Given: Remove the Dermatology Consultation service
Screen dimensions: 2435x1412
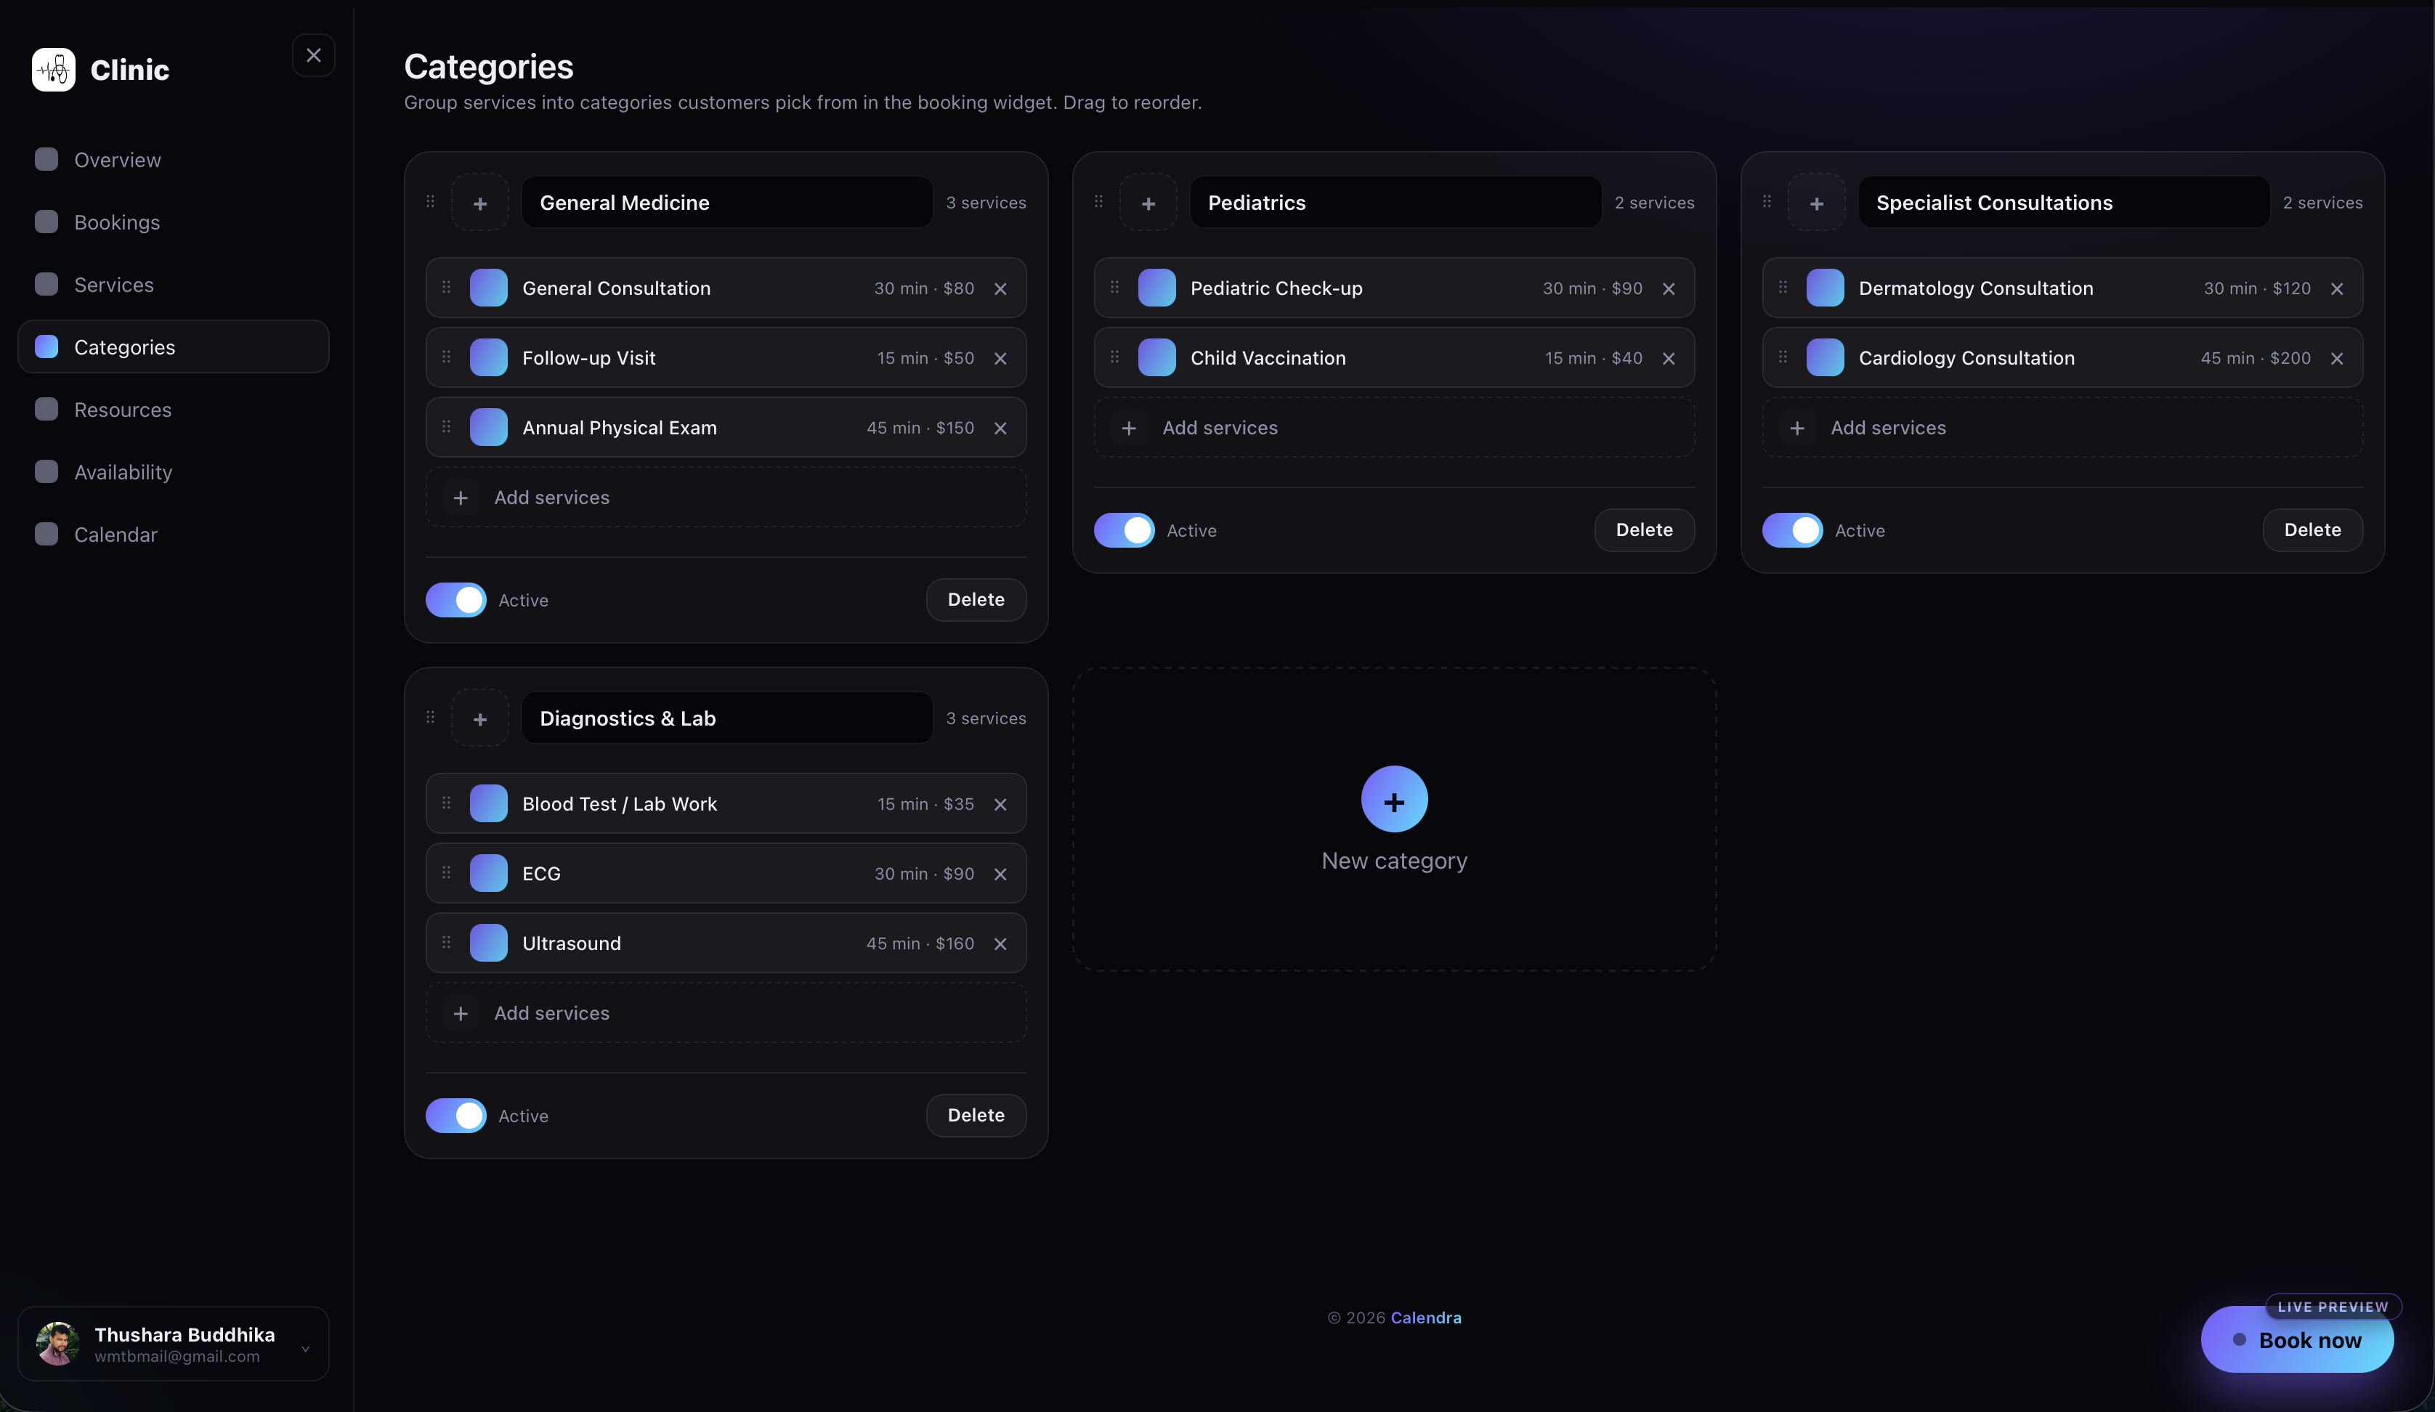Looking at the screenshot, I should click(x=2336, y=289).
